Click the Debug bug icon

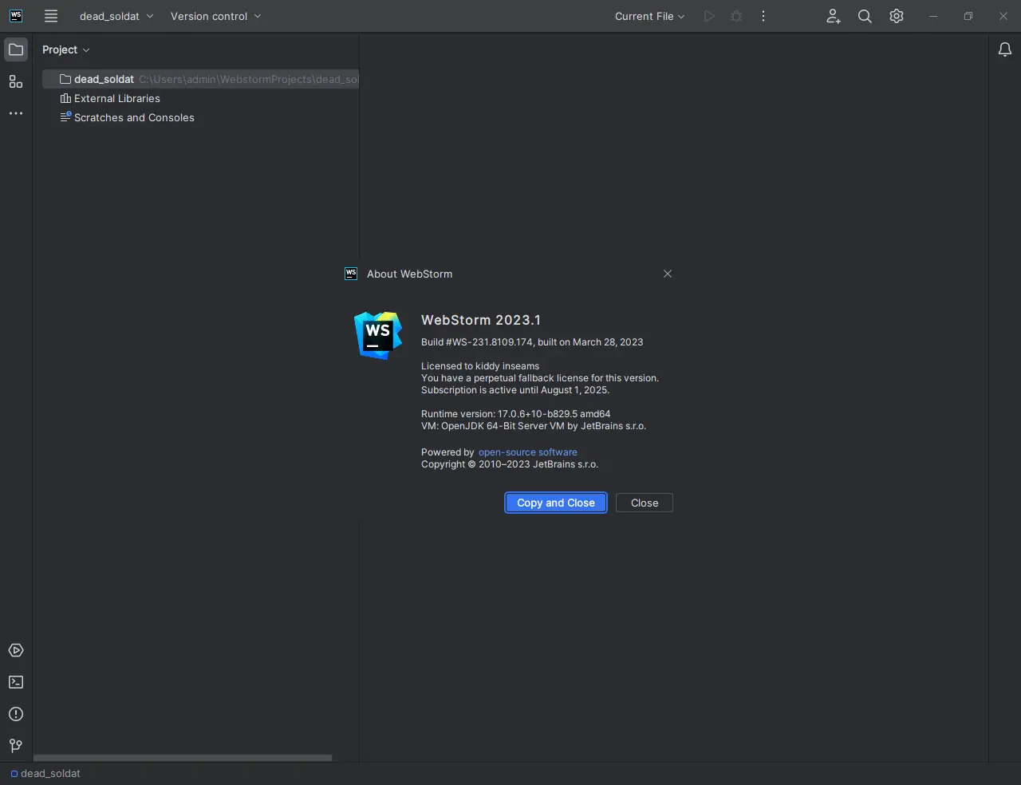[x=736, y=16]
